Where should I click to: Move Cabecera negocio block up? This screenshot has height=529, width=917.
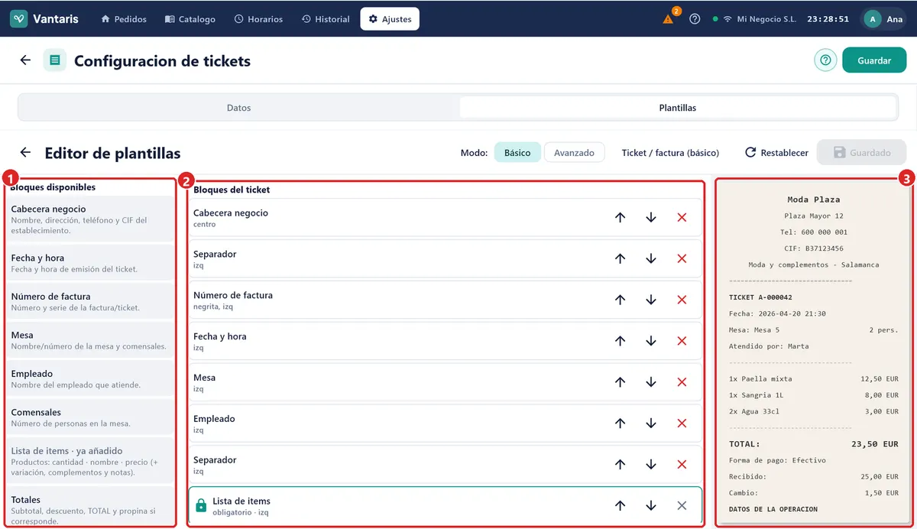(620, 218)
